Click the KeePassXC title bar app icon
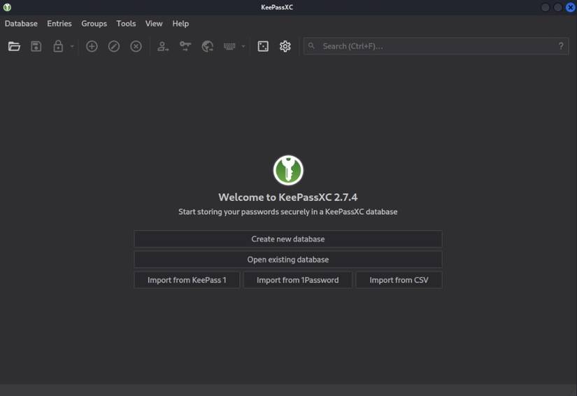Image resolution: width=577 pixels, height=396 pixels. tap(7, 8)
